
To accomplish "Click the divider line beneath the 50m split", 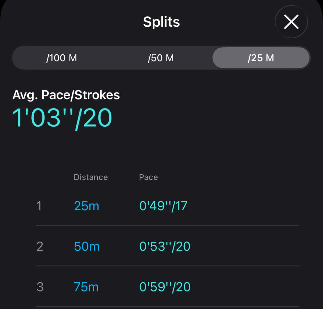I will (x=167, y=266).
